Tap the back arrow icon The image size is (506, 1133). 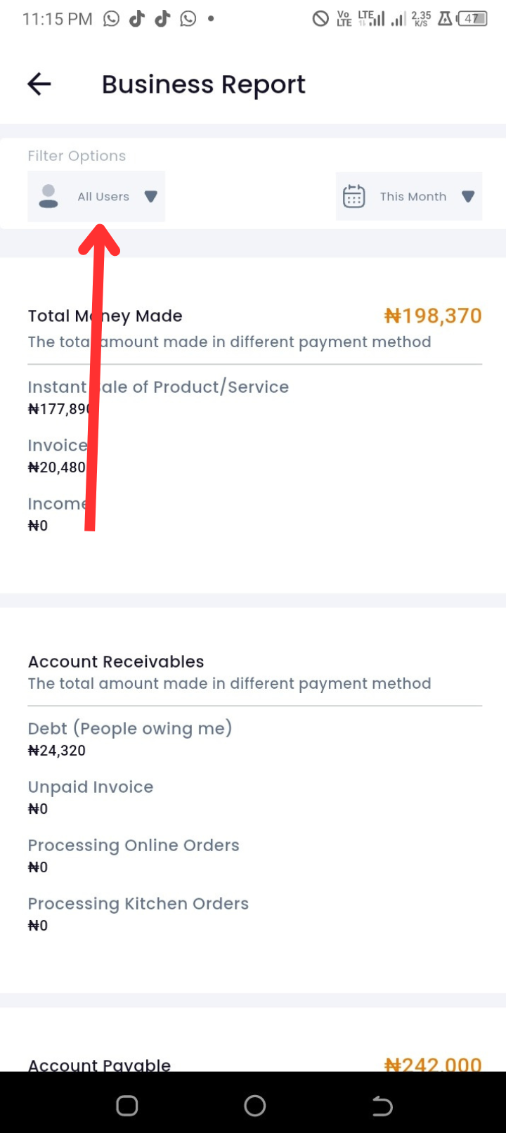[x=39, y=84]
